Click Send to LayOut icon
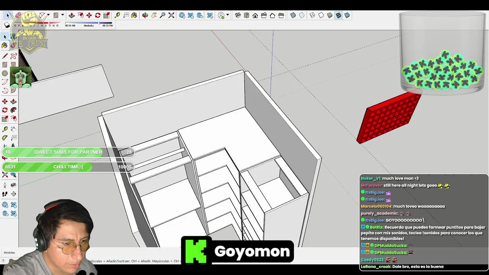The height and width of the screenshot is (275, 489). coord(200,15)
